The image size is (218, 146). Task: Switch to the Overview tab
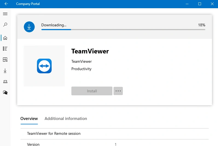coord(29,119)
